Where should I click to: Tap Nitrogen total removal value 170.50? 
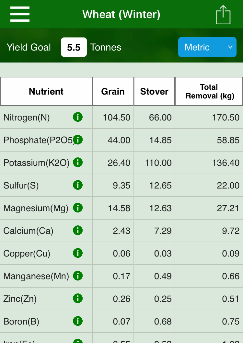(226, 118)
